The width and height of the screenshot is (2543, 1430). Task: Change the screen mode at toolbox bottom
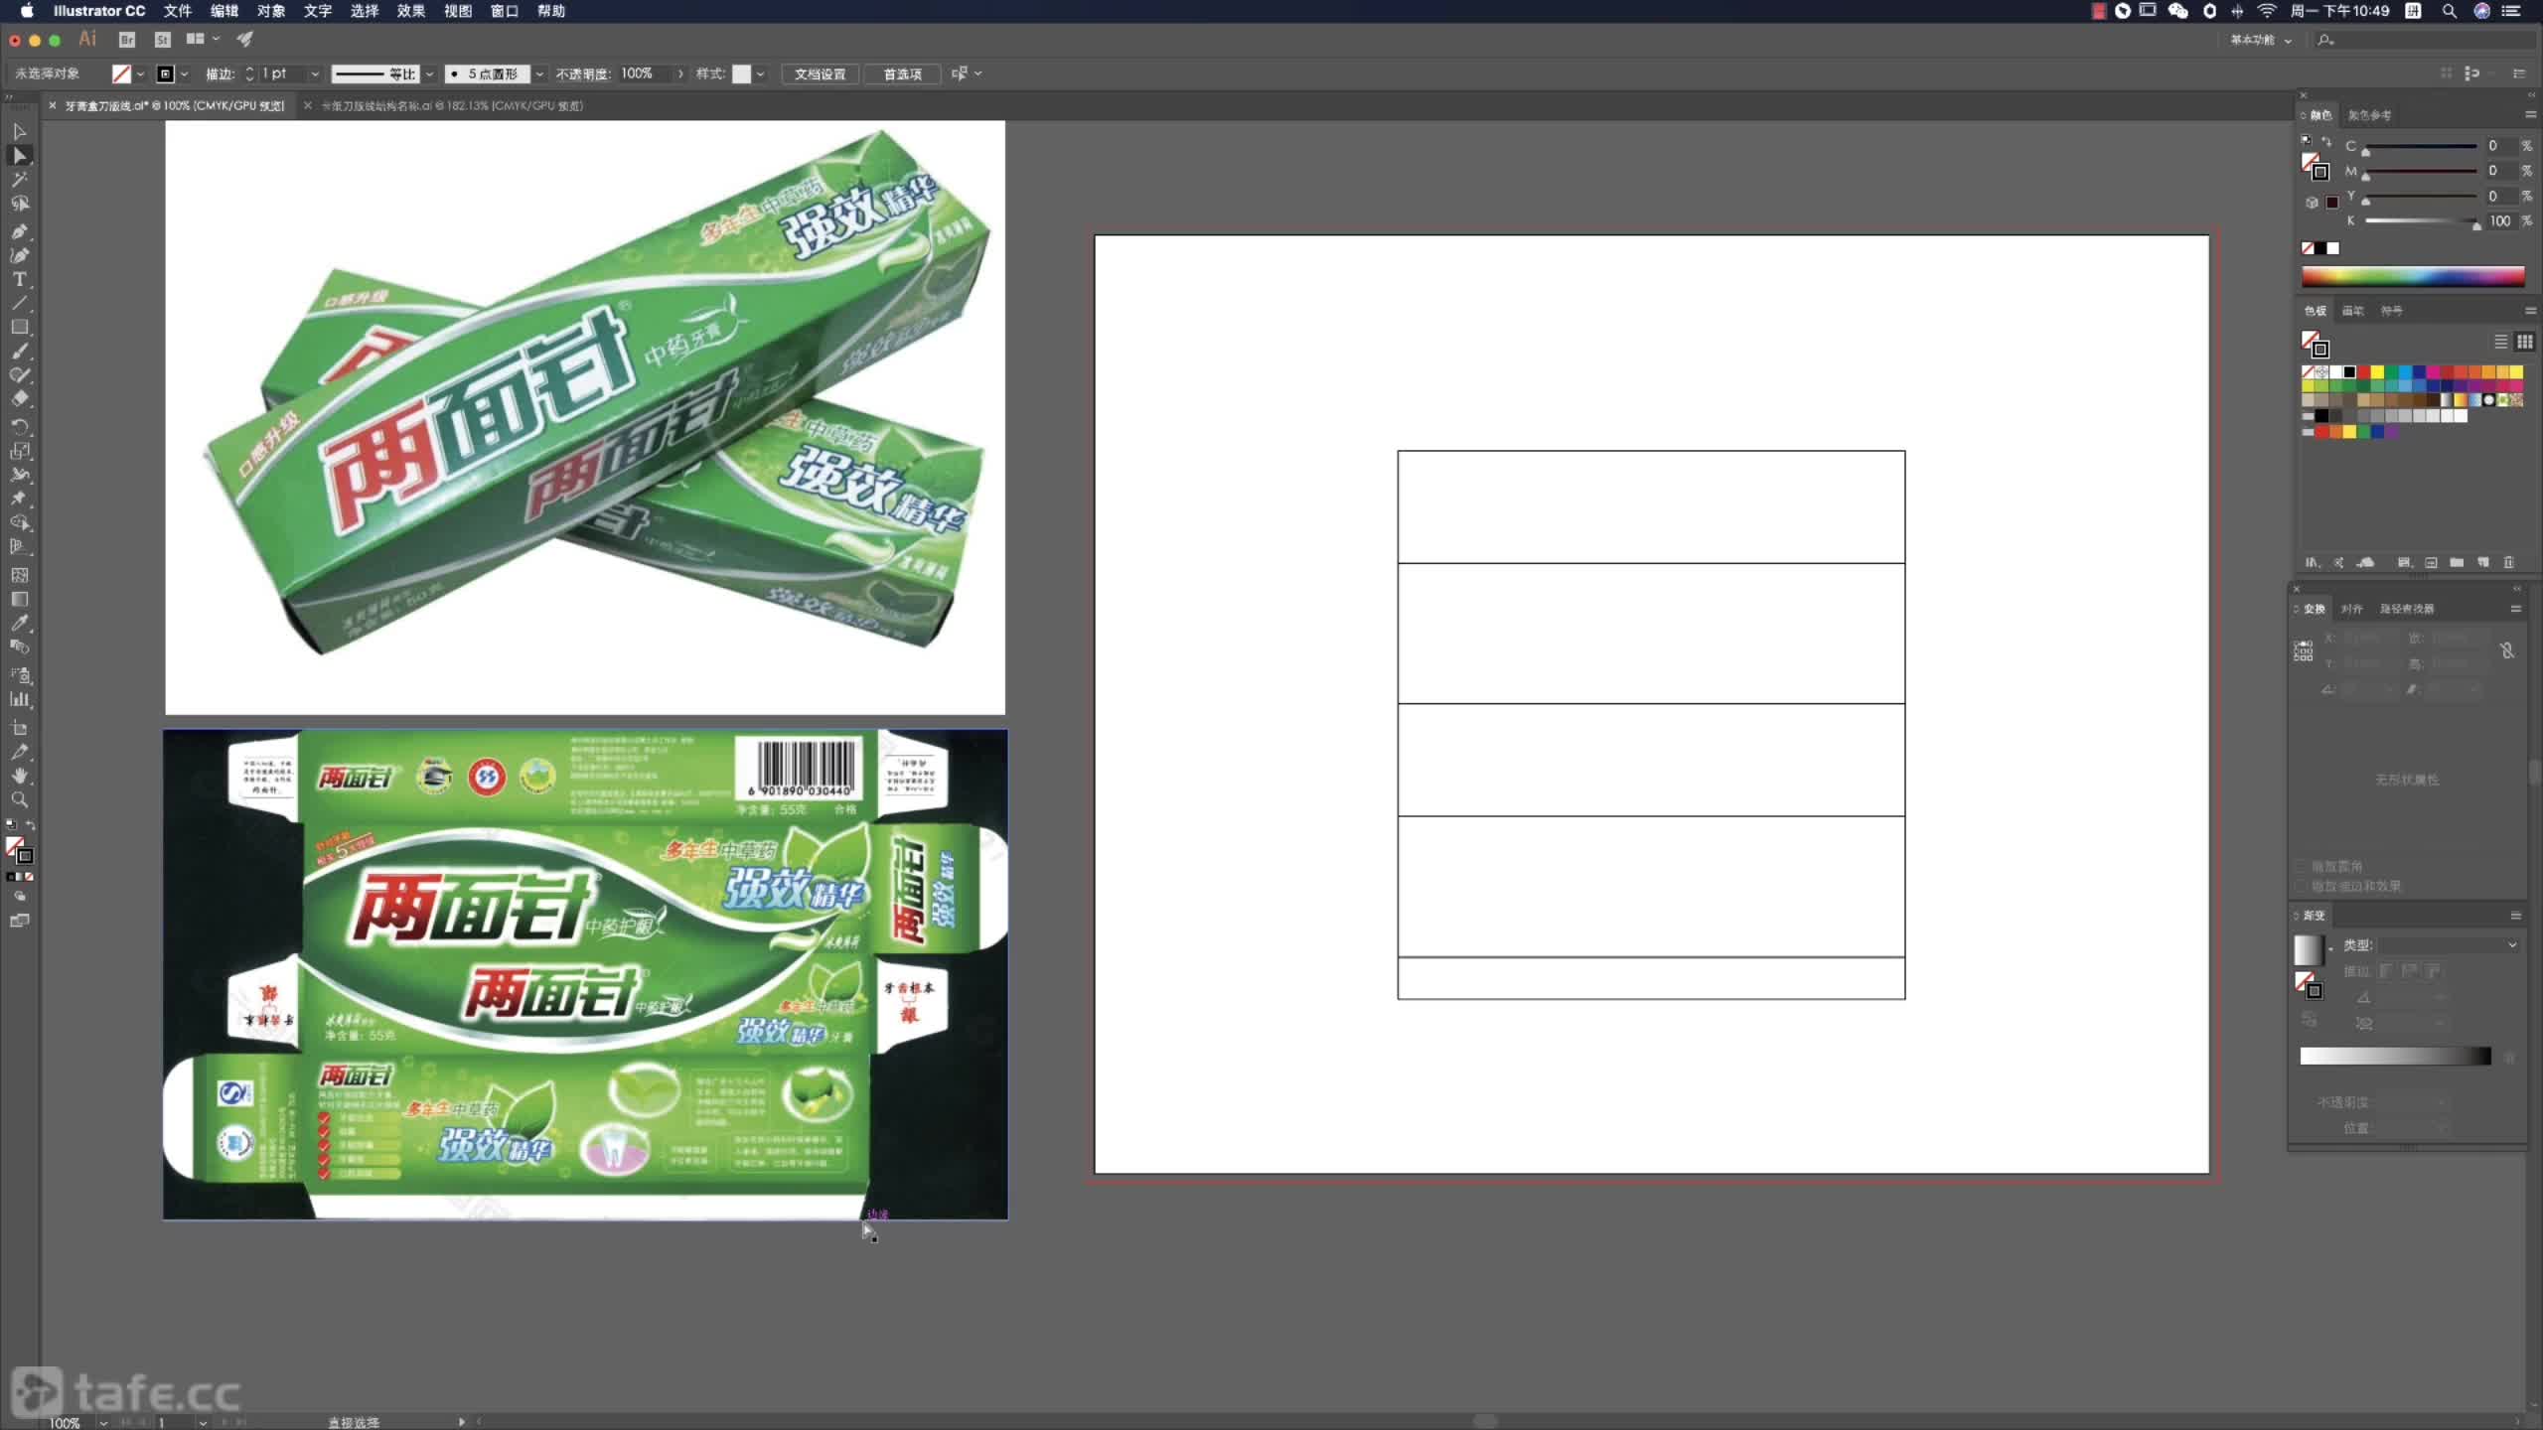[x=19, y=921]
